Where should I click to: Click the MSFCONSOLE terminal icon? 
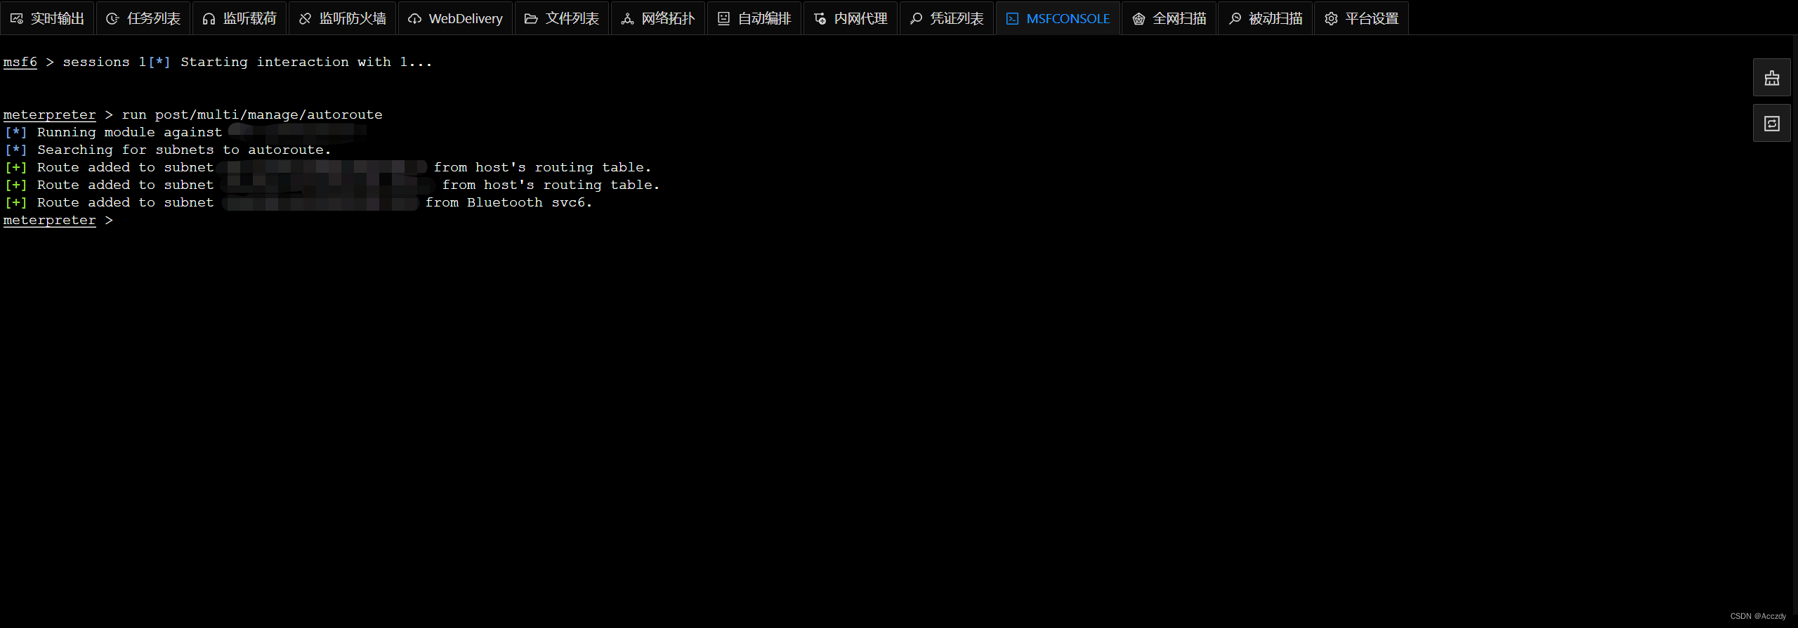click(1012, 19)
